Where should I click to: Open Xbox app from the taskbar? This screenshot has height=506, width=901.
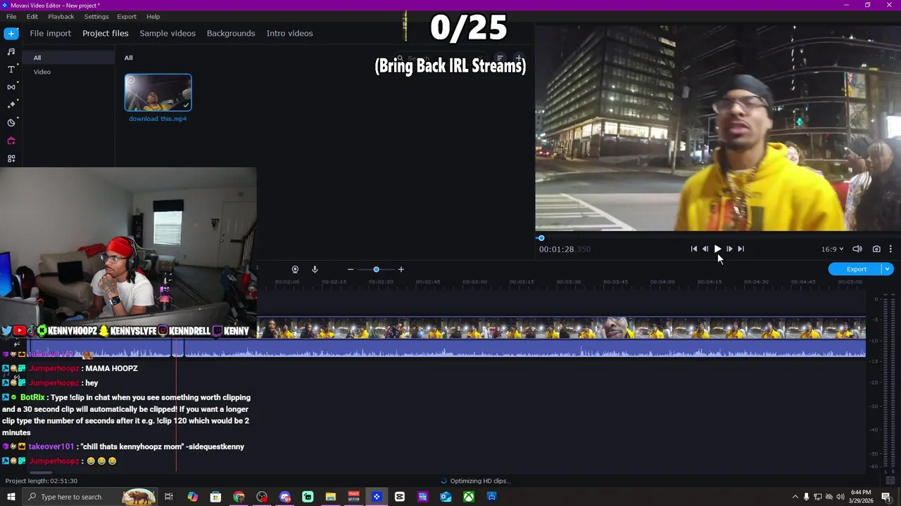coord(469,497)
